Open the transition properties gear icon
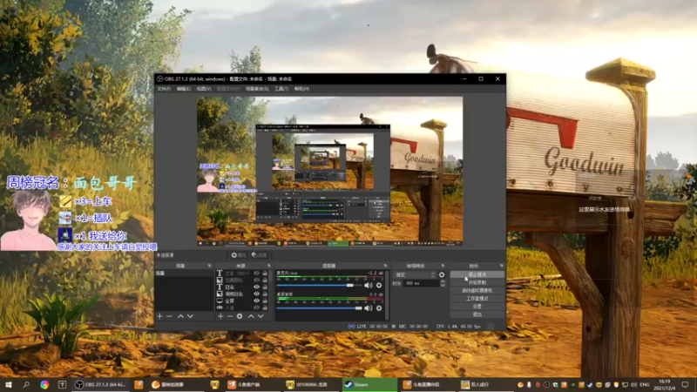Viewport: 697px width, 392px height. click(x=442, y=274)
